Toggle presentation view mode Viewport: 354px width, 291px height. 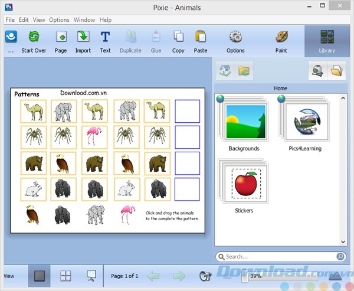[91, 276]
